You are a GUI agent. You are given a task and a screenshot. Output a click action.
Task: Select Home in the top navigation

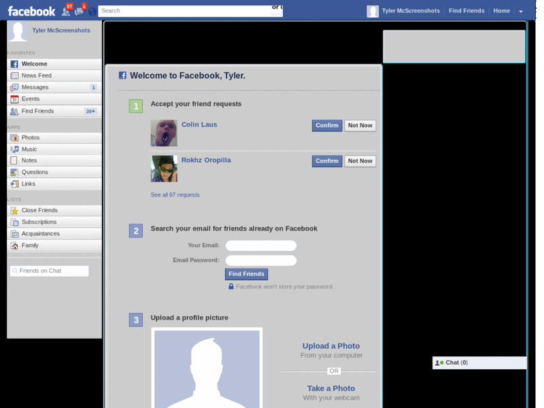tap(501, 11)
